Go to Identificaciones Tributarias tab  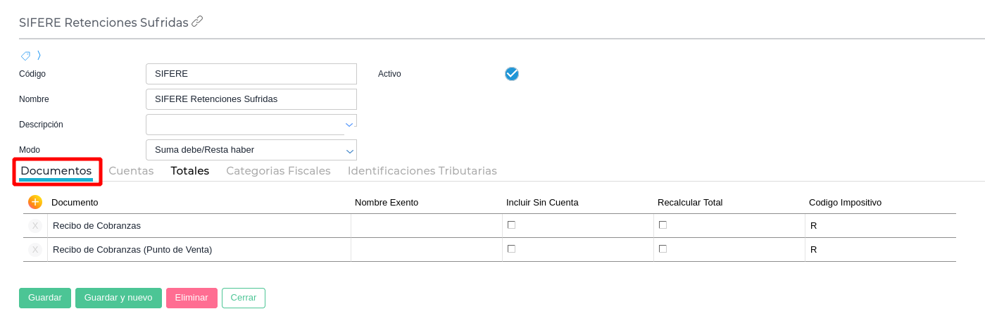point(422,171)
